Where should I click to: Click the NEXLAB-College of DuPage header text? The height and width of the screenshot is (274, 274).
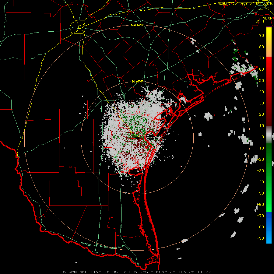point(245,3)
